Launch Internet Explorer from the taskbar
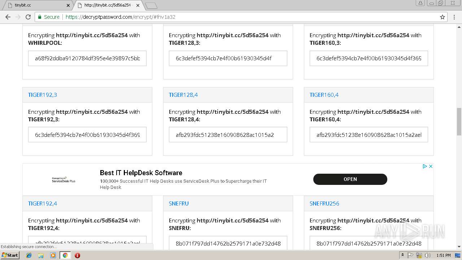462x260 pixels. 29,255
